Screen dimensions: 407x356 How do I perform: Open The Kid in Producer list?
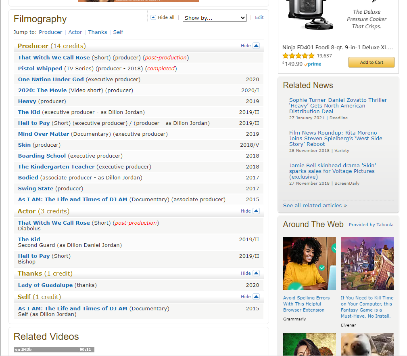[x=29, y=112]
